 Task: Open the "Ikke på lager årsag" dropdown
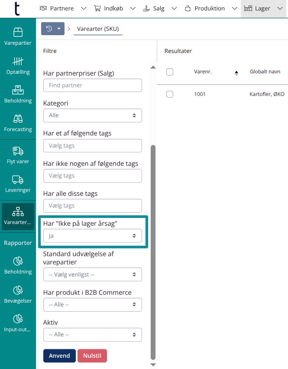click(93, 236)
